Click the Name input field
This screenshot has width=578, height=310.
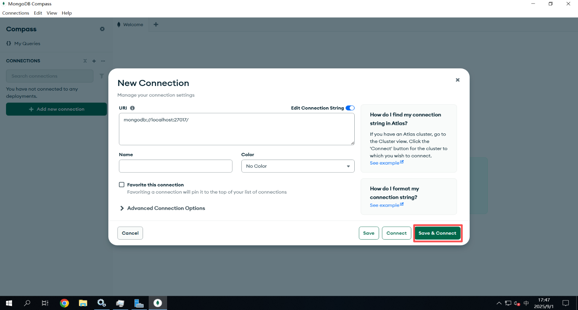pos(176,166)
